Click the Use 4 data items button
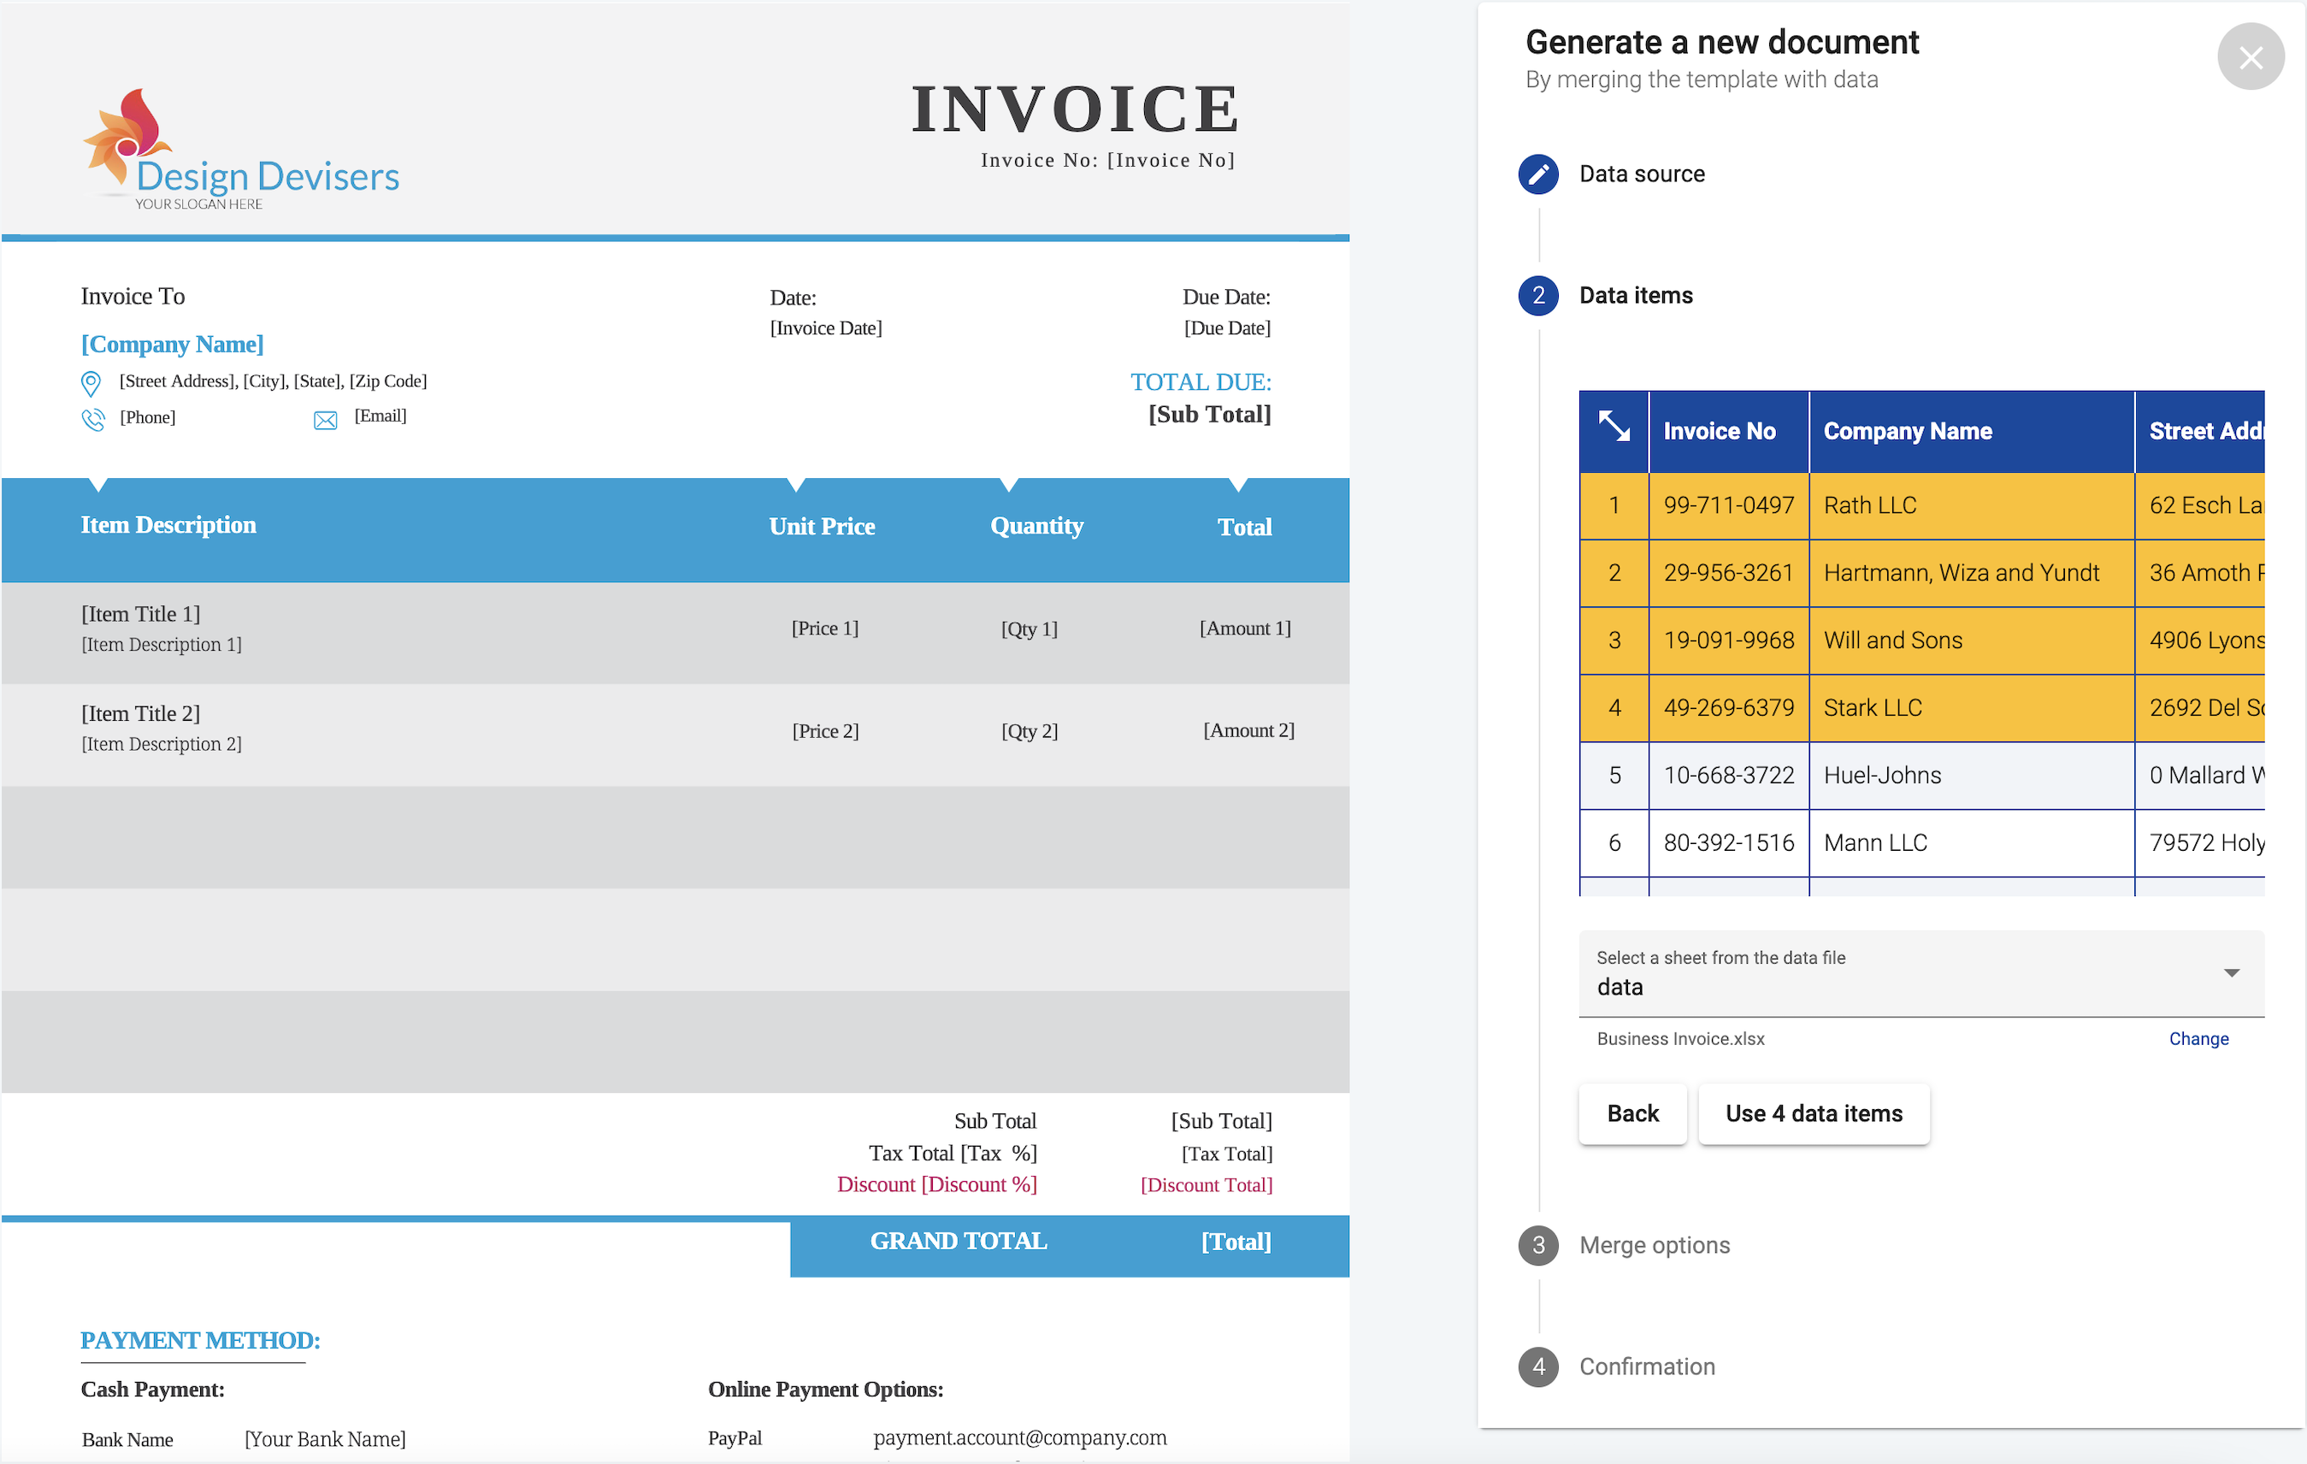Screen dimensions: 2307x1464 tap(1814, 1113)
